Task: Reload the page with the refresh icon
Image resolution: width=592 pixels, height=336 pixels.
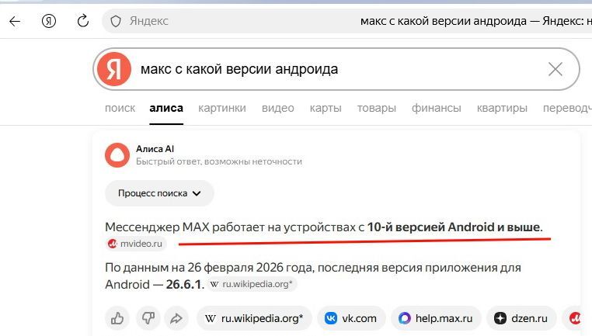Action: pyautogui.click(x=82, y=21)
